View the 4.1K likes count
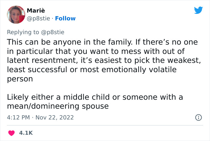This screenshot has height=141, width=210. [x=26, y=133]
